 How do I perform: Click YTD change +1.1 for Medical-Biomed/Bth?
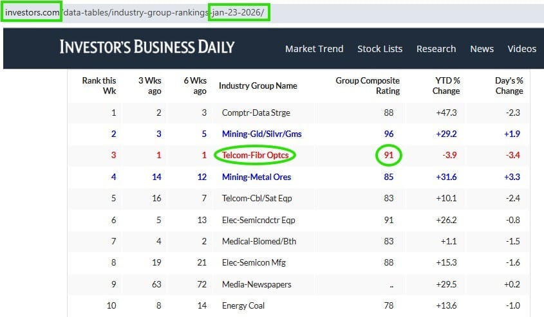pyautogui.click(x=449, y=241)
